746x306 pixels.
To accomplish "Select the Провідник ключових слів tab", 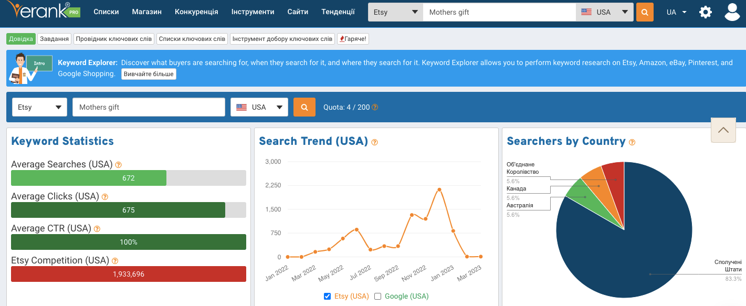I will [x=114, y=39].
